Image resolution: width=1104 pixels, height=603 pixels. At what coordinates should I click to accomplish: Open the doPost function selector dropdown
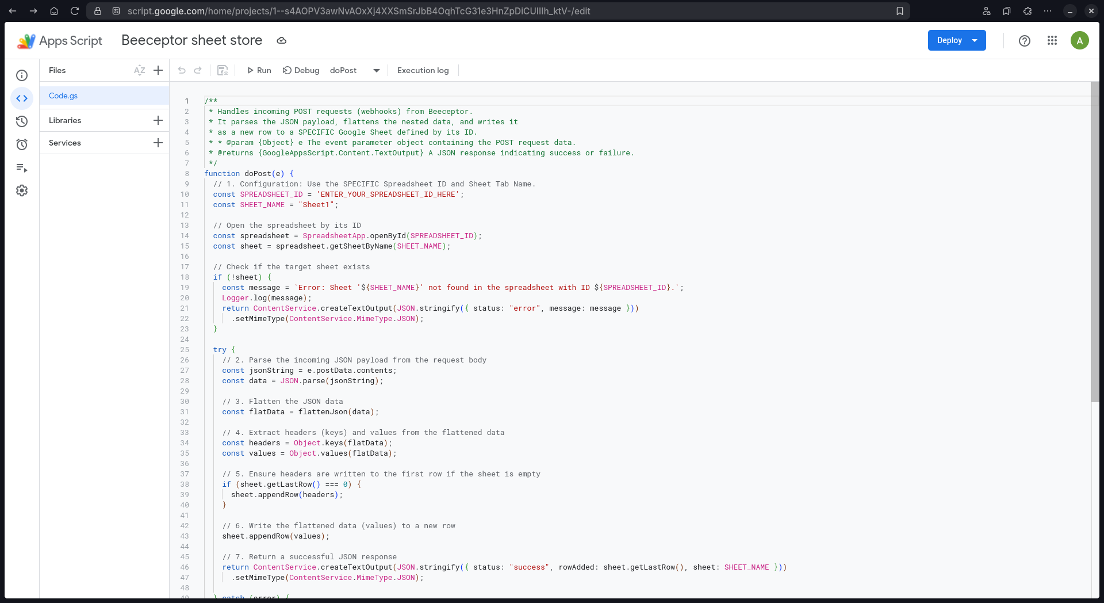point(377,70)
